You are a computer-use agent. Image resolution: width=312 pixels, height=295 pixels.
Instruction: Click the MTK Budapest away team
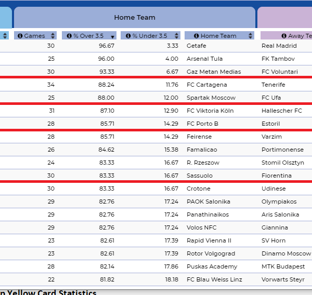[283, 266]
